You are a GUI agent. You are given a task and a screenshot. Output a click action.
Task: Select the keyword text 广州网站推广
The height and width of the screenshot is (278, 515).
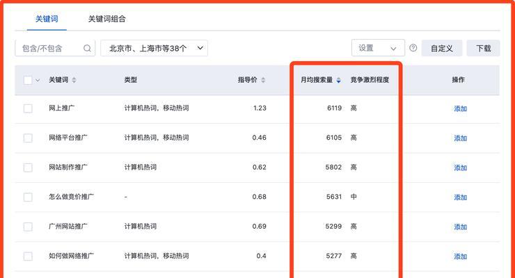coord(68,226)
